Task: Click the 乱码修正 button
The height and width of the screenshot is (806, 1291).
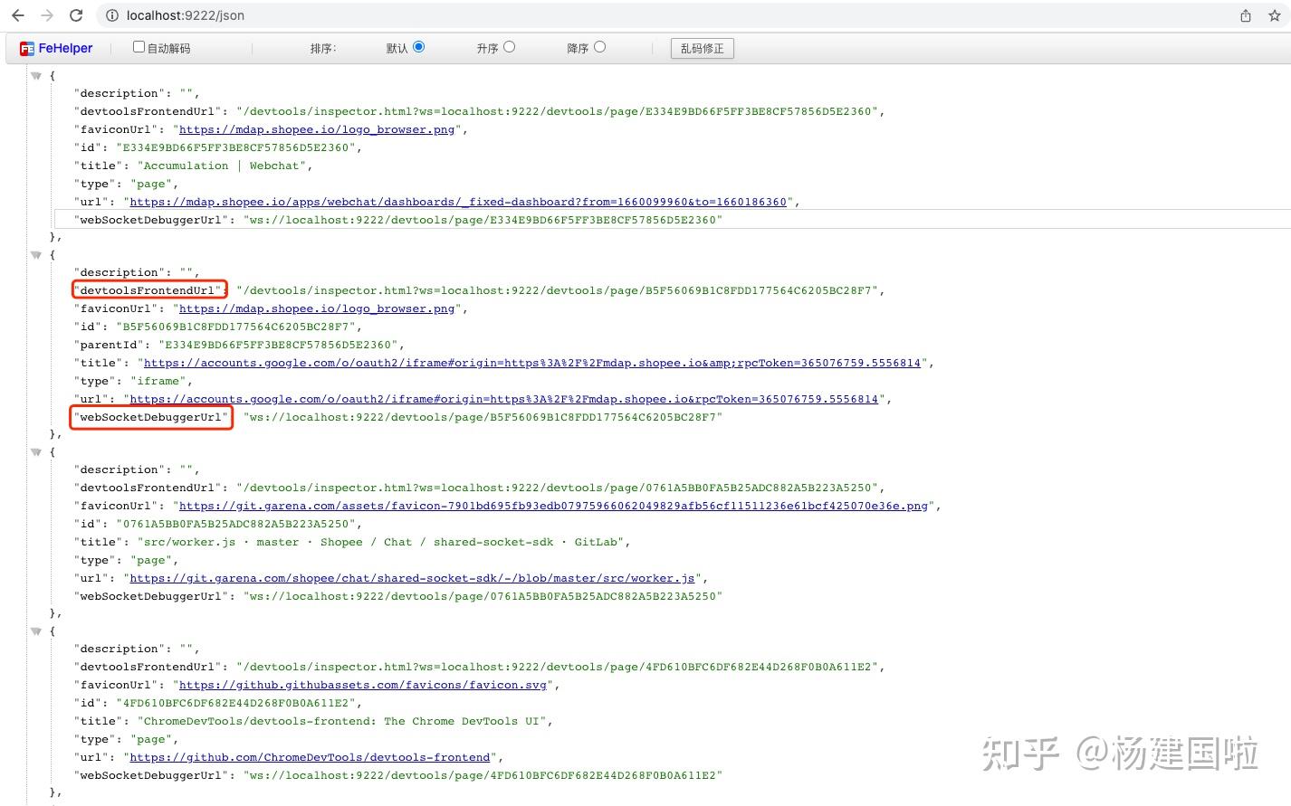Action: click(x=702, y=48)
